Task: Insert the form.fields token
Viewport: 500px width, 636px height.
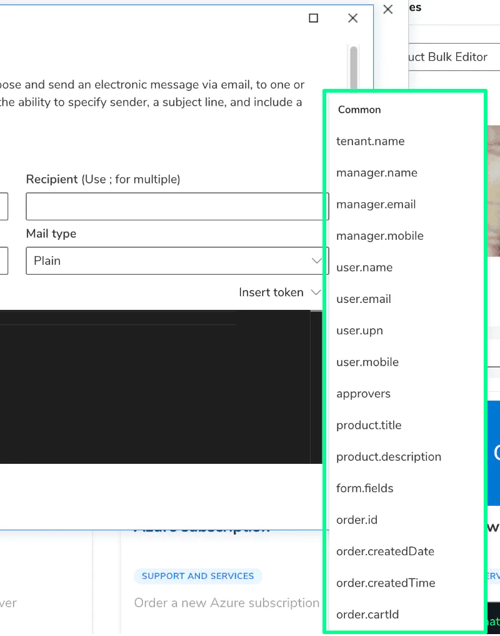Action: [x=364, y=488]
